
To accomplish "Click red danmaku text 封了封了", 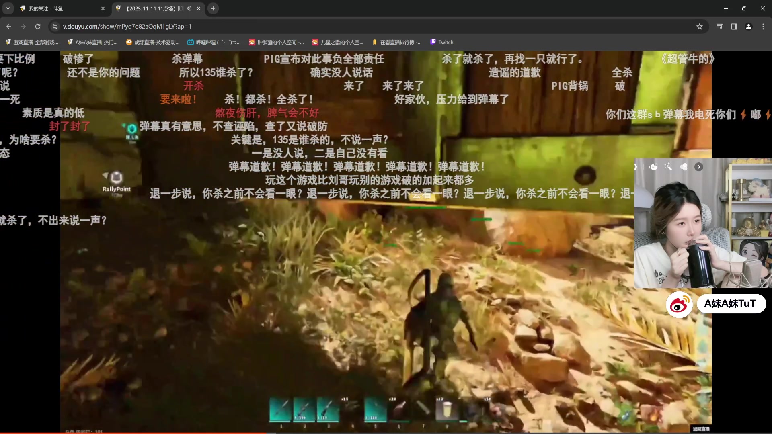I will 70,126.
